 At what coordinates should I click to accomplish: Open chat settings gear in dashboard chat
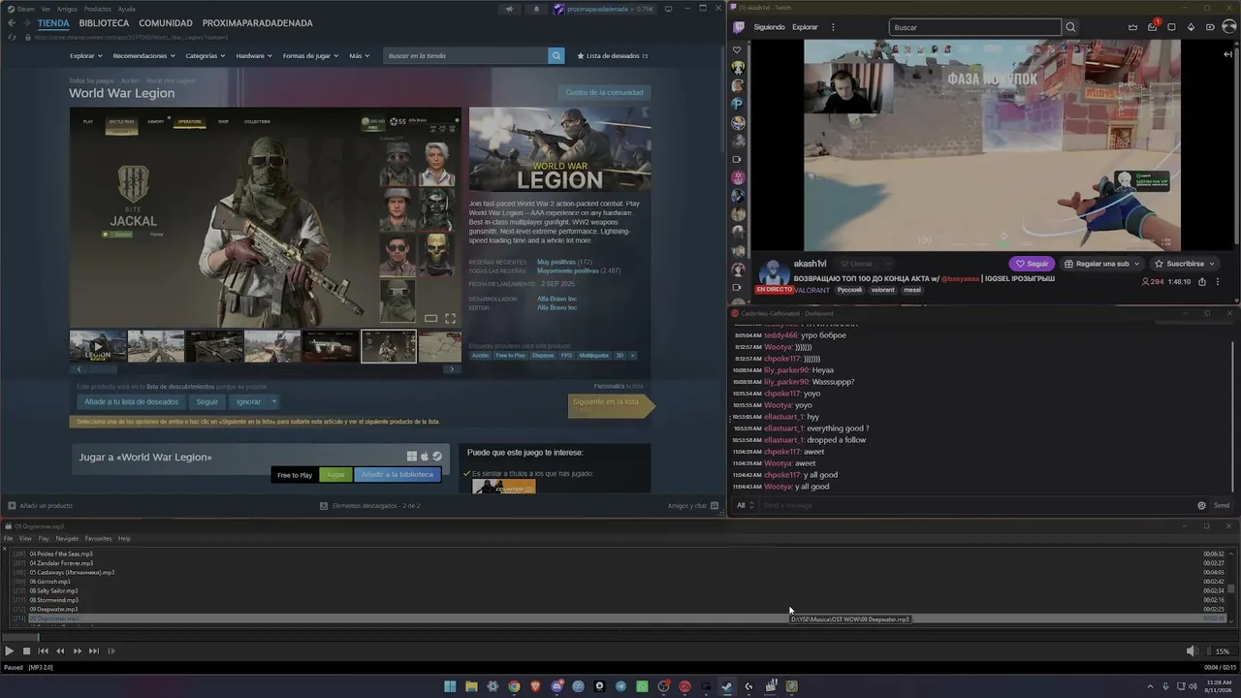click(x=1201, y=505)
